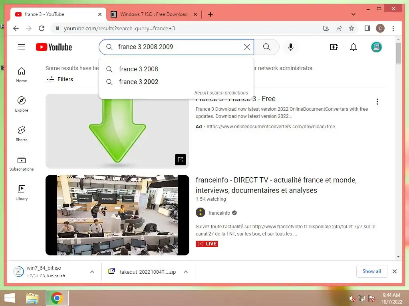Open Explore in the sidebar
The width and height of the screenshot is (409, 306).
click(x=22, y=104)
